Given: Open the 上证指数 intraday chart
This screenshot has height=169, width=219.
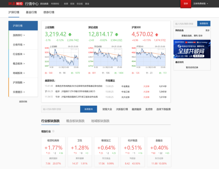Looking at the screenshot, I should [x=62, y=57].
